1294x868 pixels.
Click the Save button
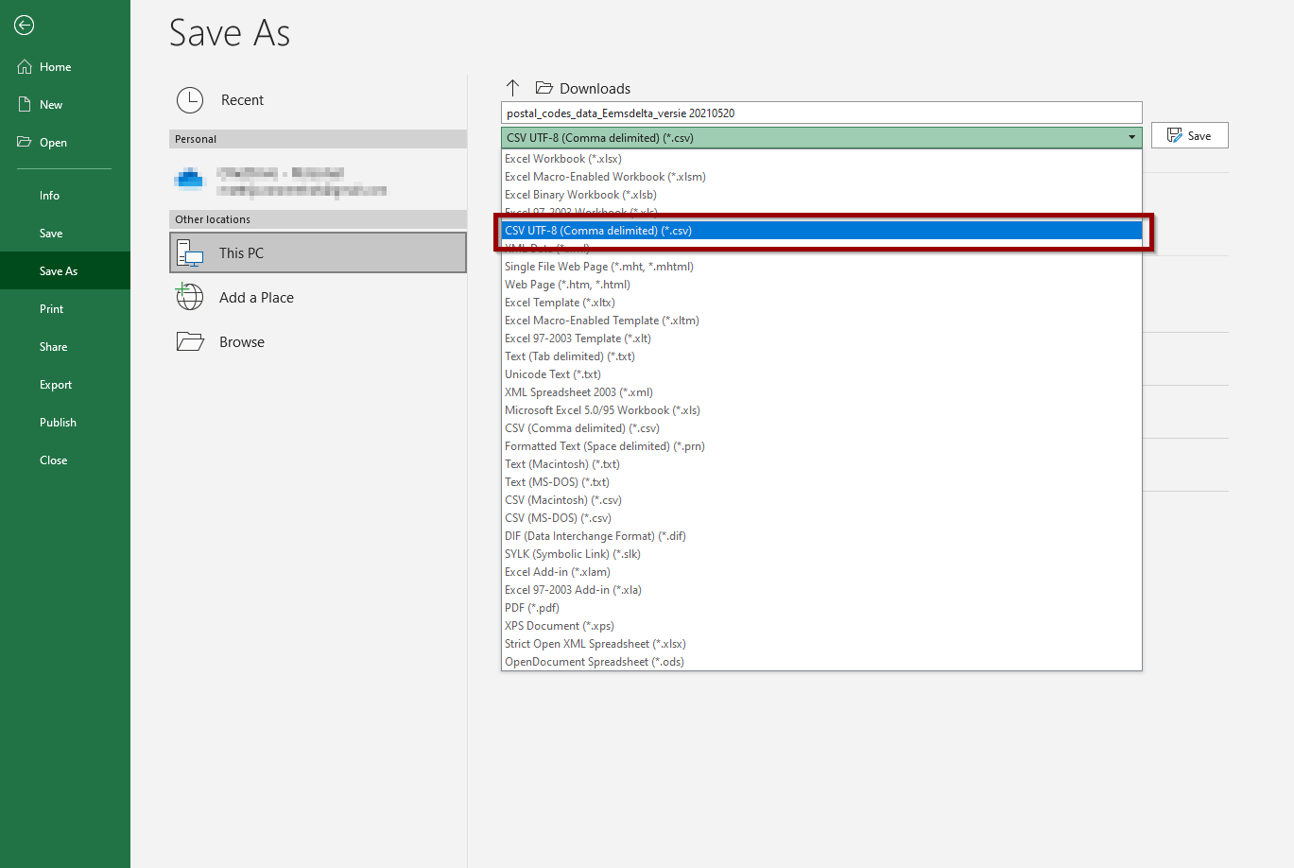pyautogui.click(x=1189, y=135)
